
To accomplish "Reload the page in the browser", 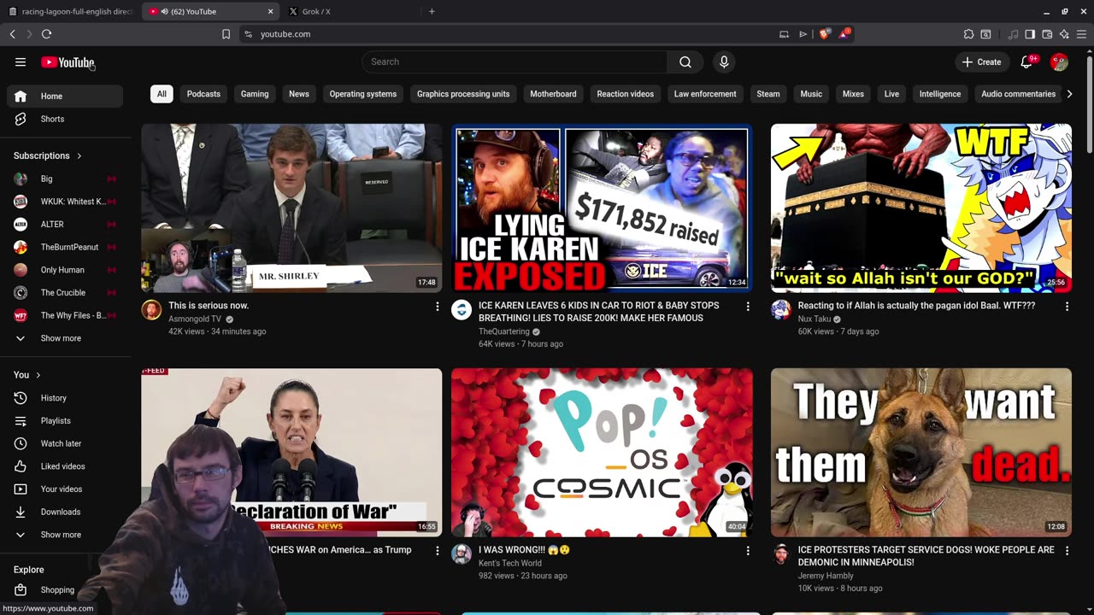I will pos(46,34).
